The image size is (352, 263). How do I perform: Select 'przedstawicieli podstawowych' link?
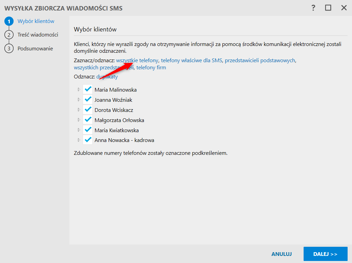[x=260, y=61]
